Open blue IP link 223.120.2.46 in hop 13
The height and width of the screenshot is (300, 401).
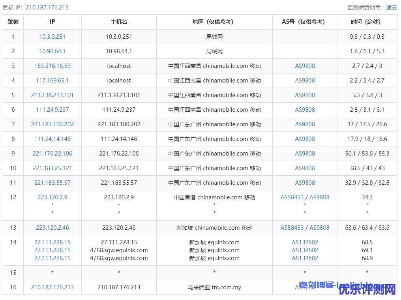(52, 228)
